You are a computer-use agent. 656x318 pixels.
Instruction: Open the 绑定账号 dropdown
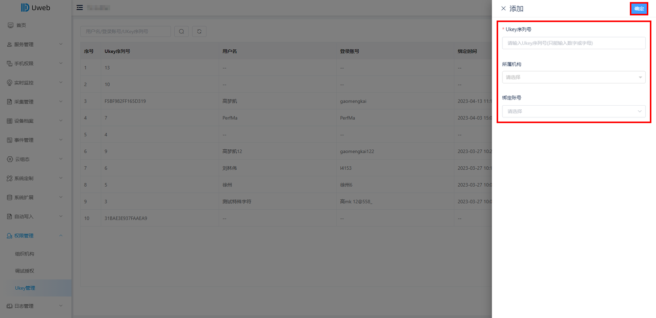pyautogui.click(x=574, y=111)
